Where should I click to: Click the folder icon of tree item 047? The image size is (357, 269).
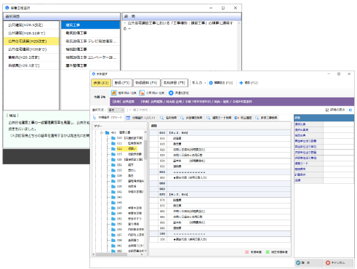113,208
